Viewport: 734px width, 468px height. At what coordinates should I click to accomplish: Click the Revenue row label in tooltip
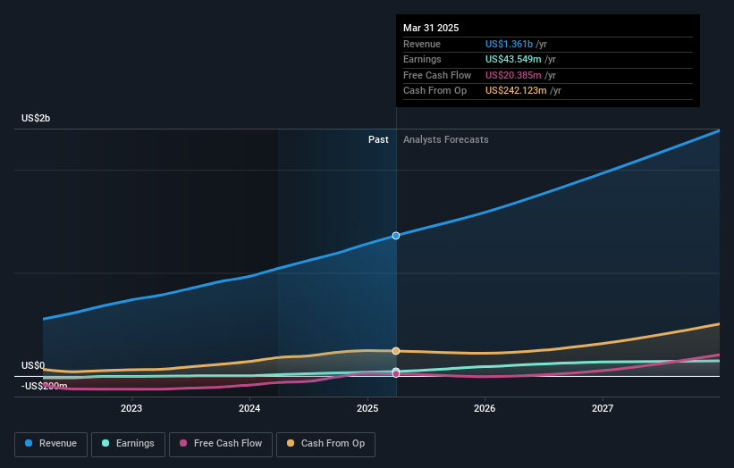422,44
